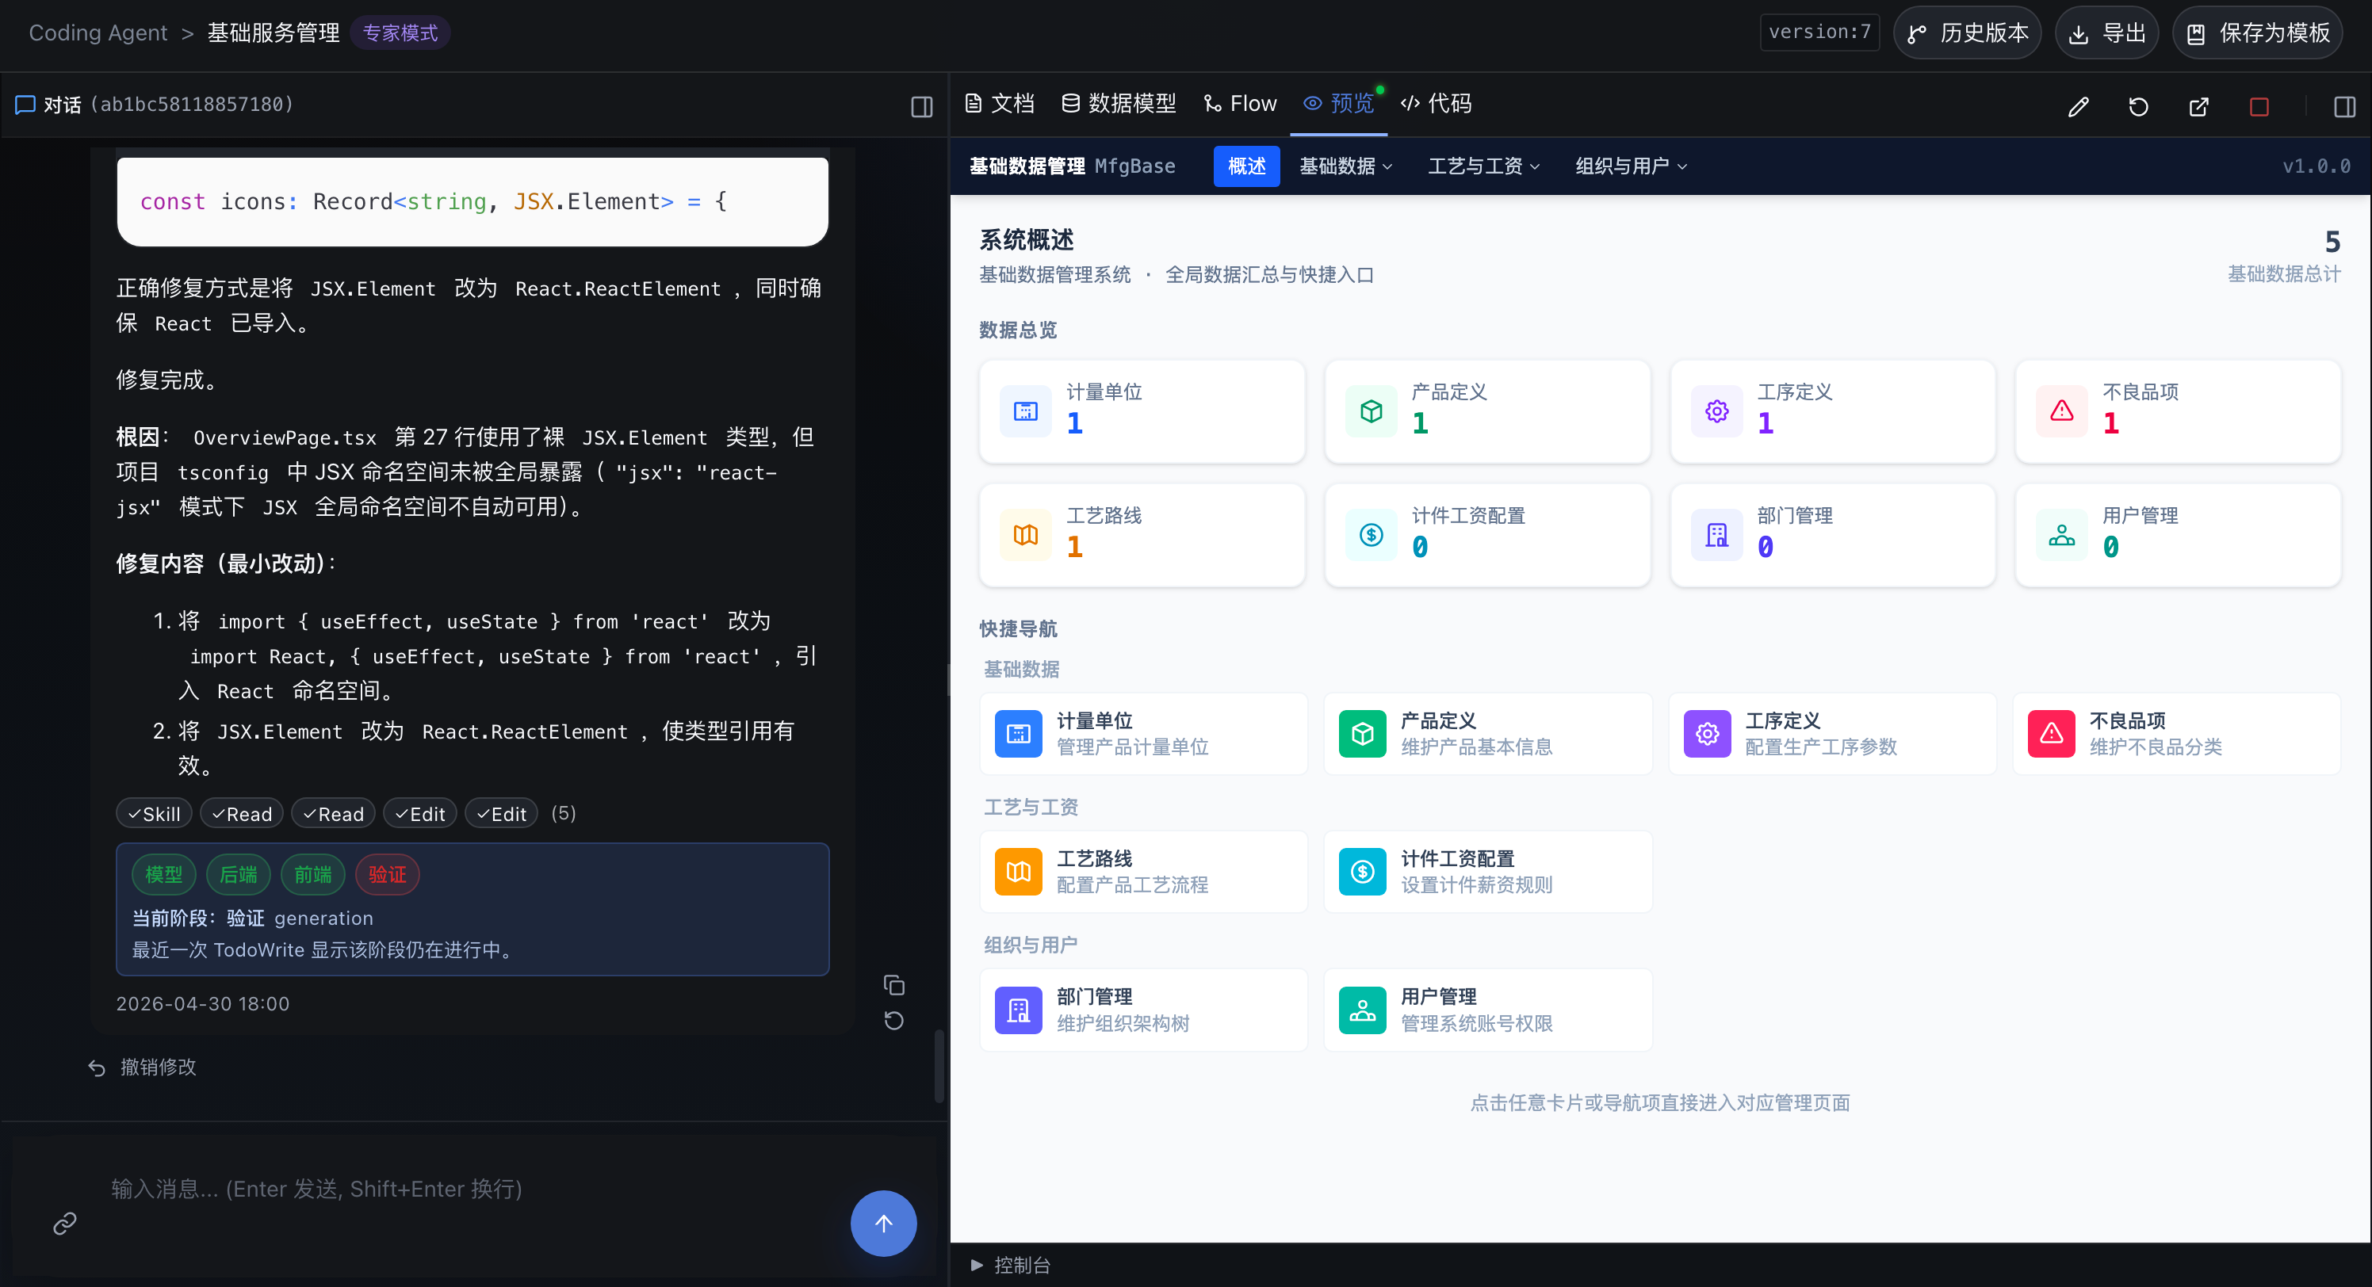Expand the 组织与用户 dropdown menu
Viewport: 2372px width, 1287px height.
1631,166
